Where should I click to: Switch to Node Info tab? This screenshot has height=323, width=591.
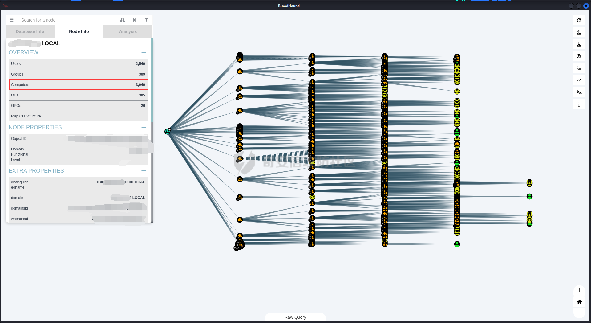(79, 31)
